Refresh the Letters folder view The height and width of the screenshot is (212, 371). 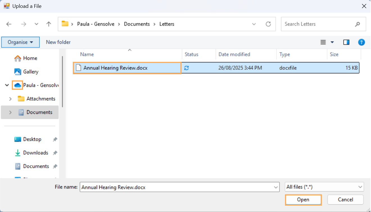point(268,24)
